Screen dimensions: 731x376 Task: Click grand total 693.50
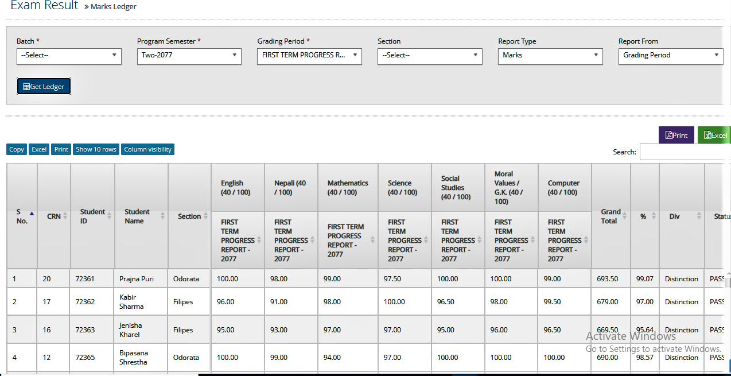pos(608,279)
